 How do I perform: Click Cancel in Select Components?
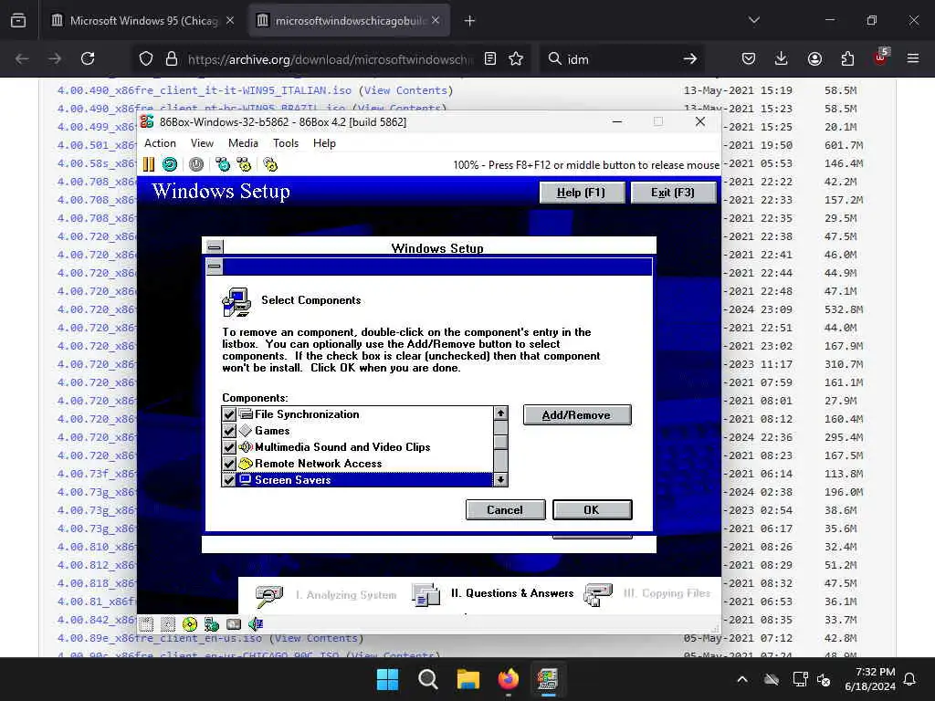(x=505, y=509)
